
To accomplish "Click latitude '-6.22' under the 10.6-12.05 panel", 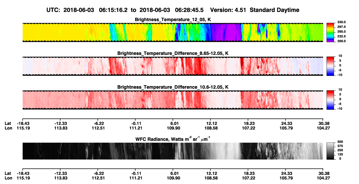I will click(99, 123).
